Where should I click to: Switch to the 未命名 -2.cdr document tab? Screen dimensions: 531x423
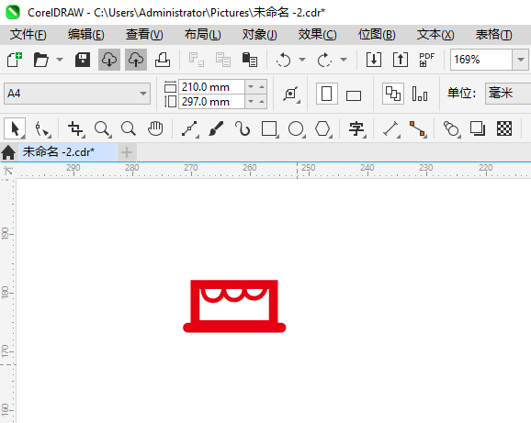coord(68,152)
